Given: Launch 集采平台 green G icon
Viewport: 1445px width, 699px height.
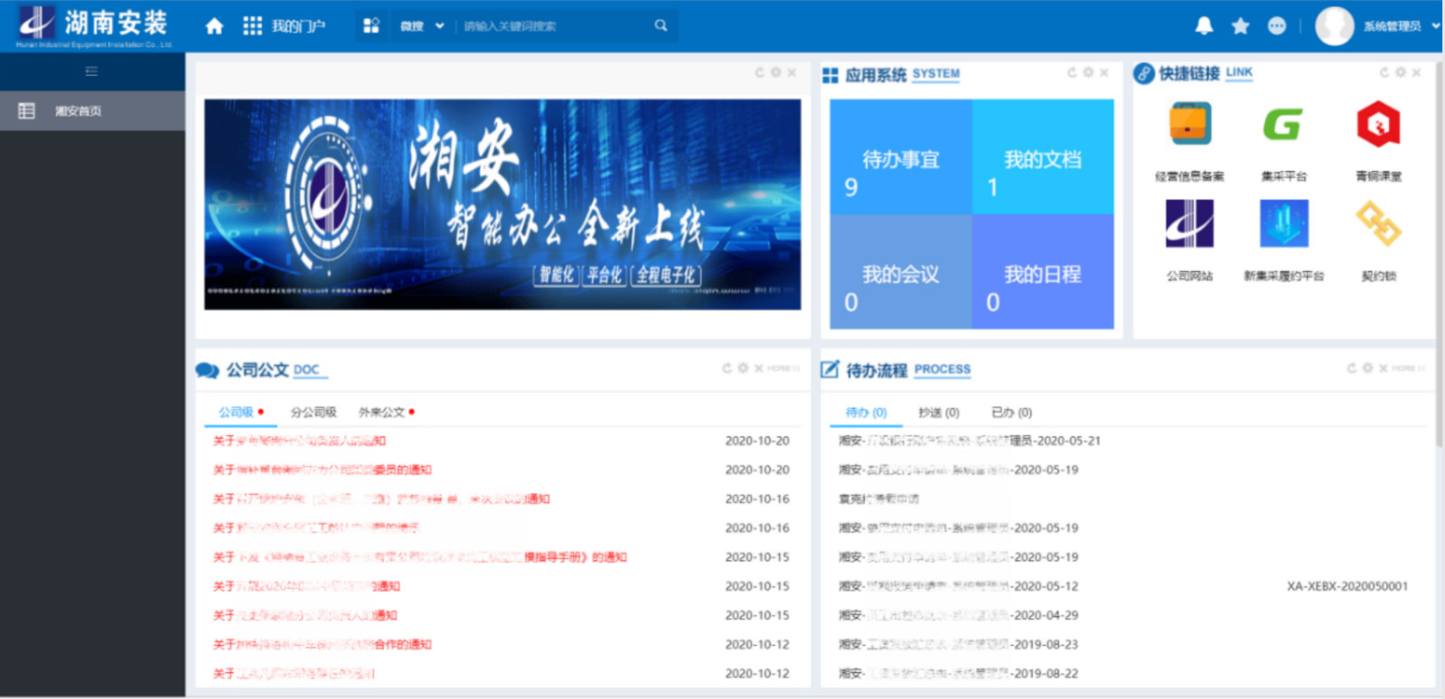Looking at the screenshot, I should tap(1283, 124).
